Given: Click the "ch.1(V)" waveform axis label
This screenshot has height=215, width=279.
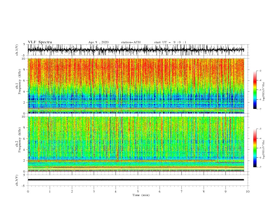Looking at the screenshot, I should (x=17, y=50).
